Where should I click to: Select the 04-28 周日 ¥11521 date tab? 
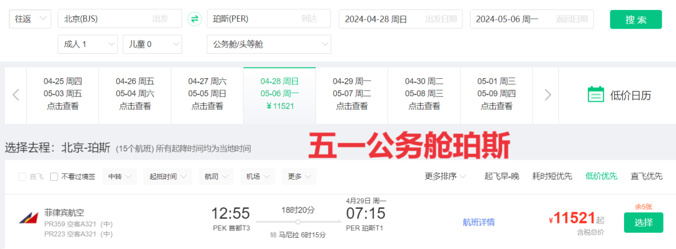tap(280, 95)
